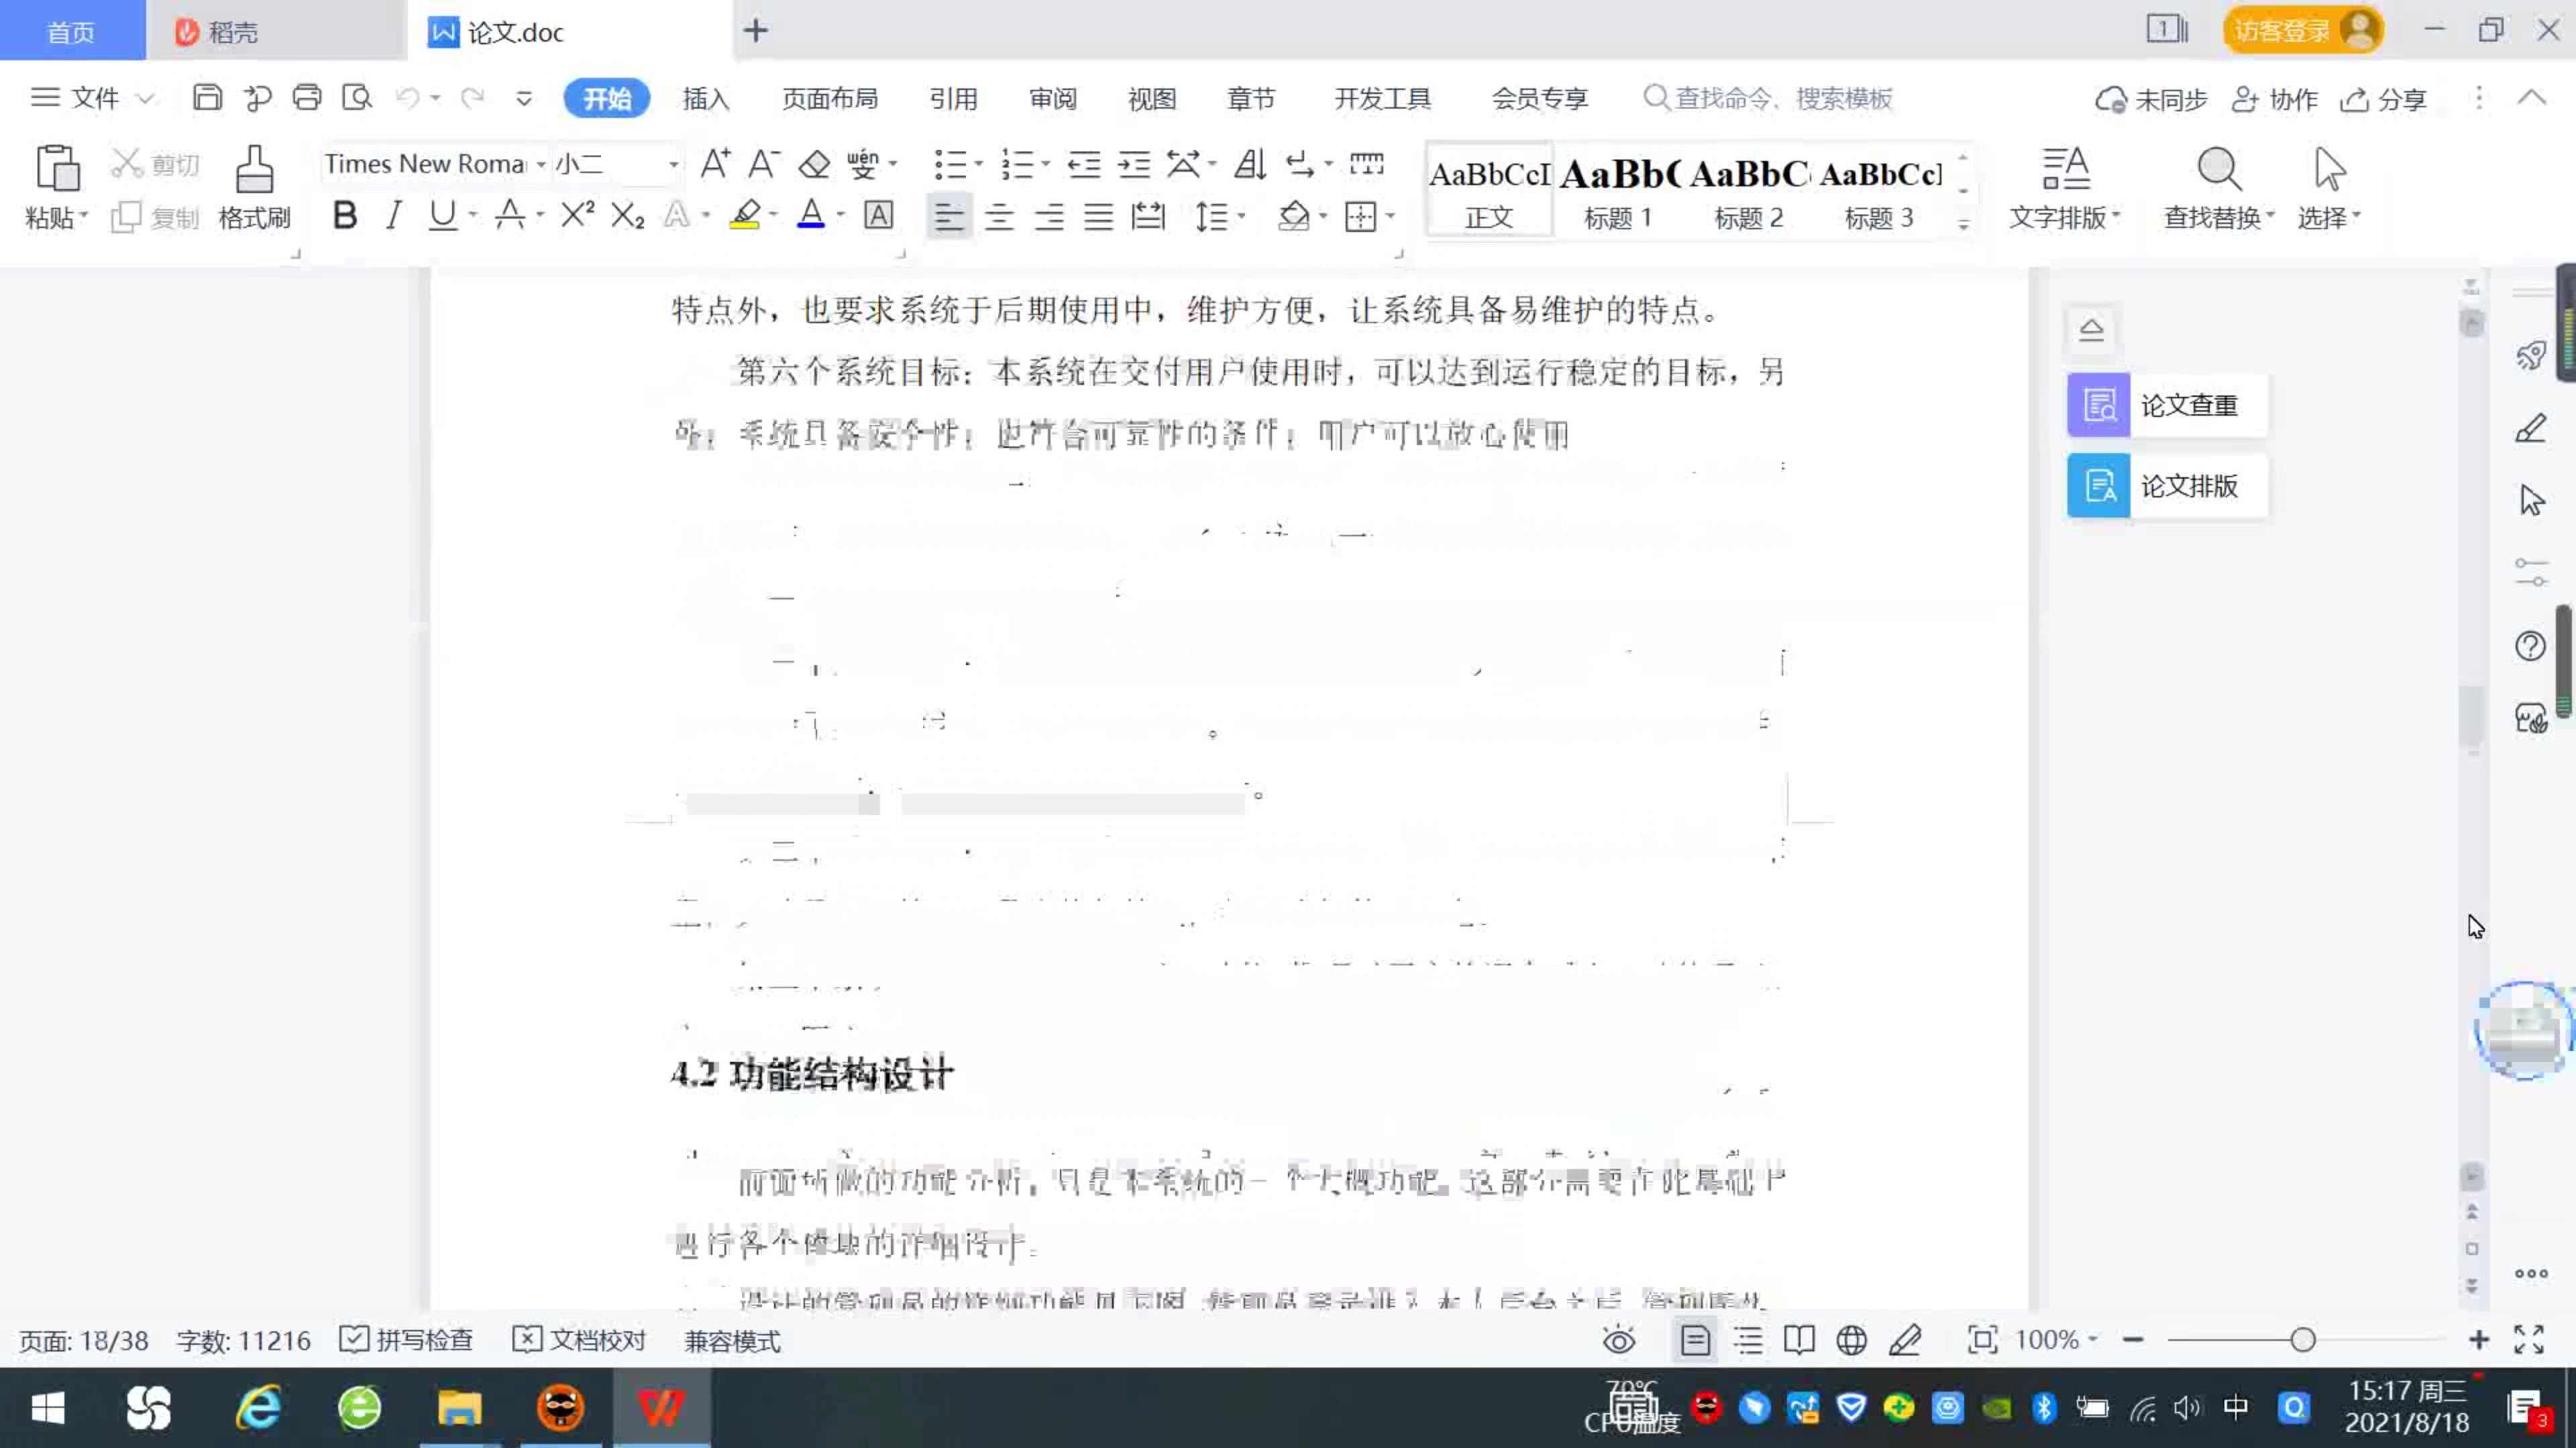The width and height of the screenshot is (2576, 1448).
Task: Expand the font size 小二 dropdown
Action: 674,164
